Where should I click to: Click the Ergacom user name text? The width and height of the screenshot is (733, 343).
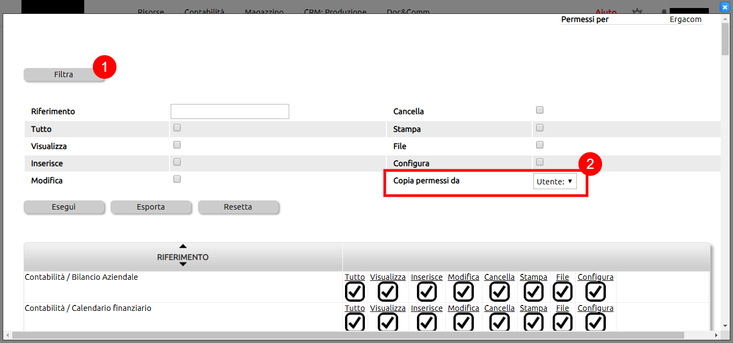[x=685, y=19]
